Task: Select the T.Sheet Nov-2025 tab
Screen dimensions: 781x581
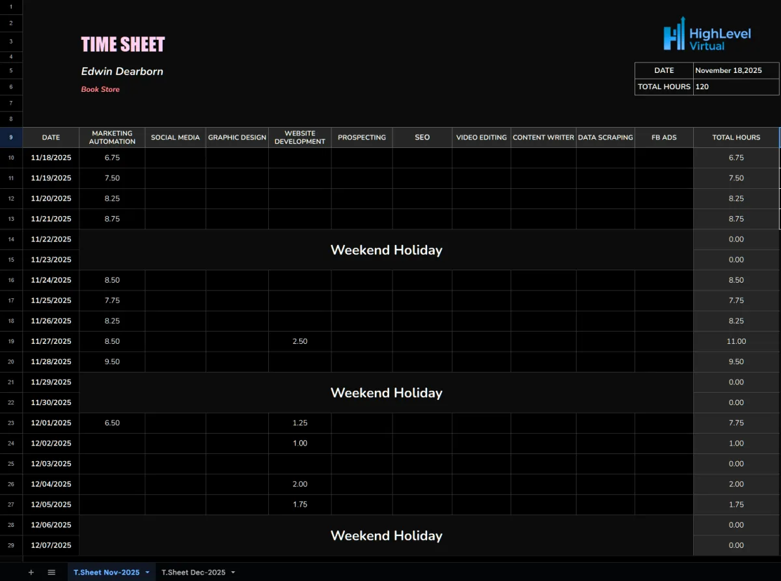Action: (x=106, y=573)
